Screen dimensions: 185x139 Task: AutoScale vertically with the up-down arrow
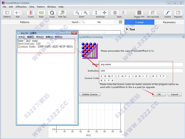(x=96, y=13)
